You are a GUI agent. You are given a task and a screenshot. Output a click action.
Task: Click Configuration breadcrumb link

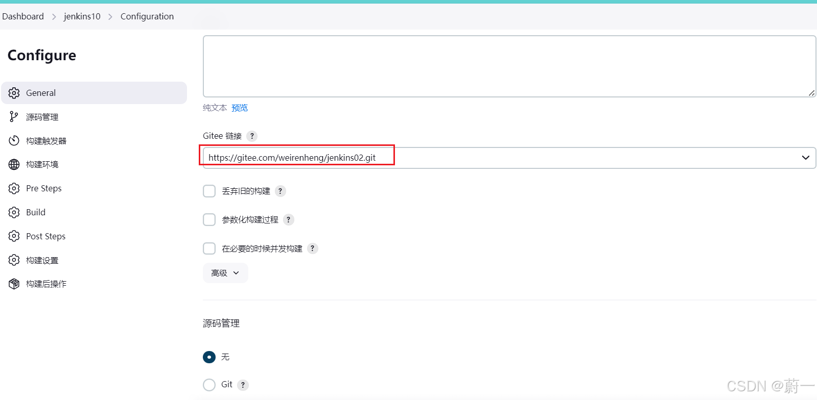click(147, 16)
